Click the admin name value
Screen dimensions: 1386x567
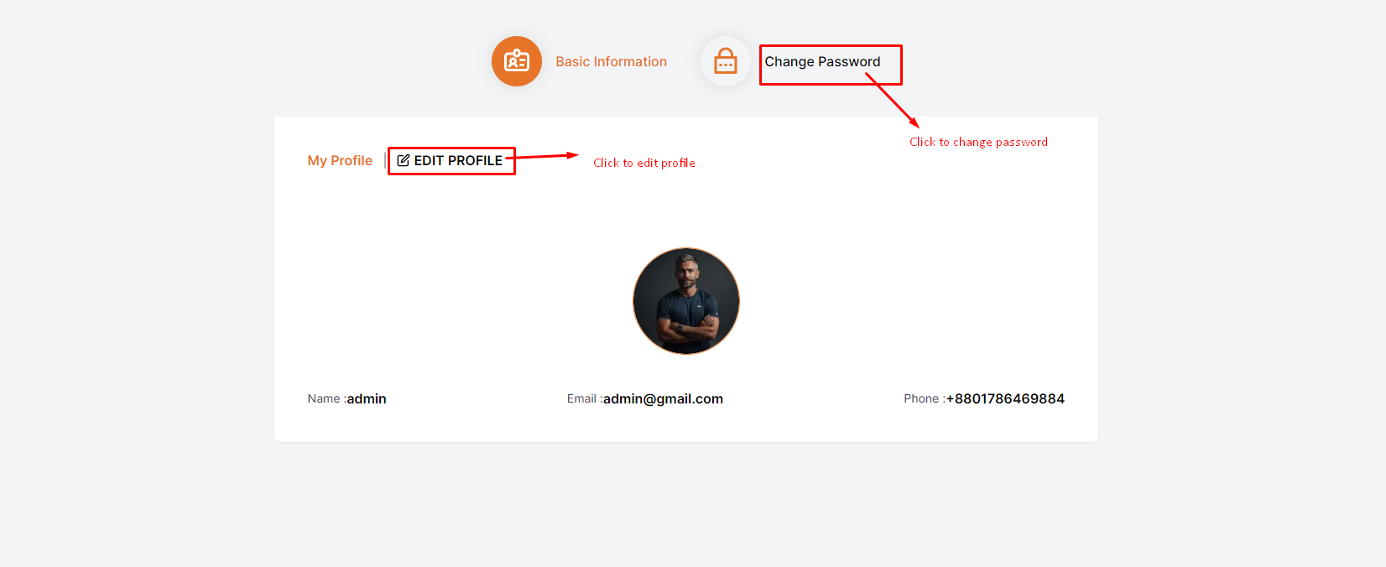pos(367,399)
